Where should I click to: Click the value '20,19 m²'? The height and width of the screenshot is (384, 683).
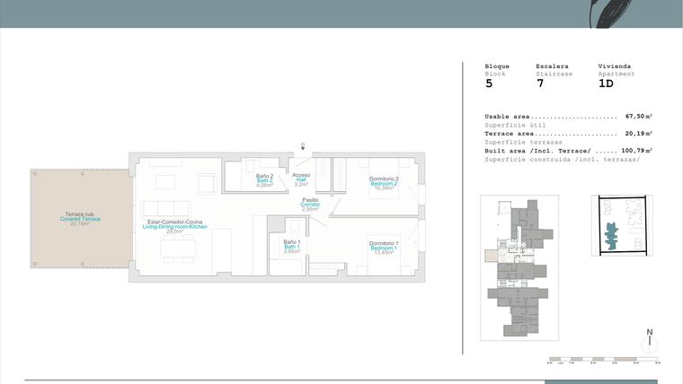click(x=639, y=134)
